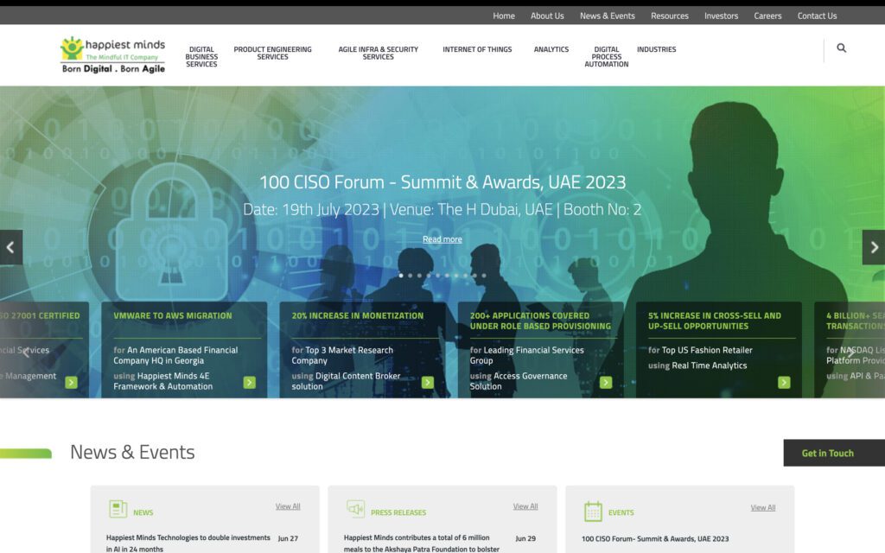
Task: Open green arrow on VMware to AWS Migration card
Action: tap(250, 383)
